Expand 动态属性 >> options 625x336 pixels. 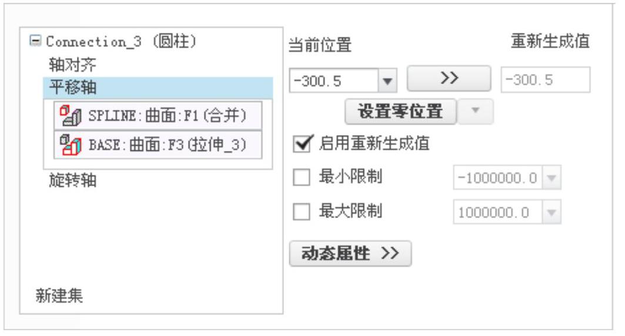click(350, 253)
